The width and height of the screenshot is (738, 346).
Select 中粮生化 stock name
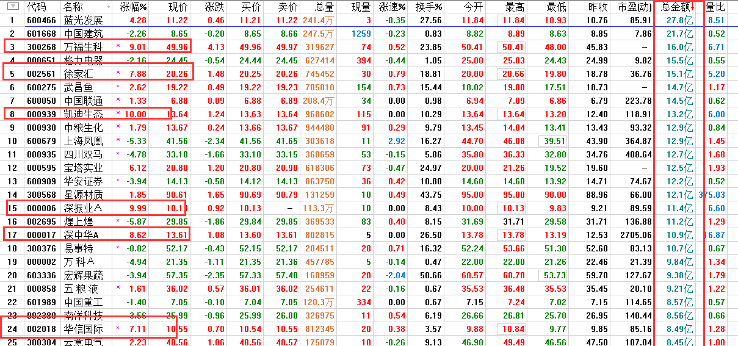click(84, 128)
